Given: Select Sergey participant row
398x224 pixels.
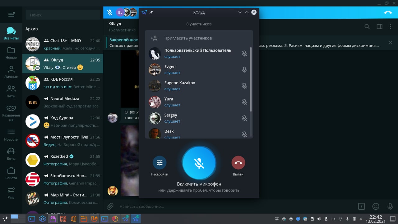Looking at the screenshot, I should [x=198, y=118].
